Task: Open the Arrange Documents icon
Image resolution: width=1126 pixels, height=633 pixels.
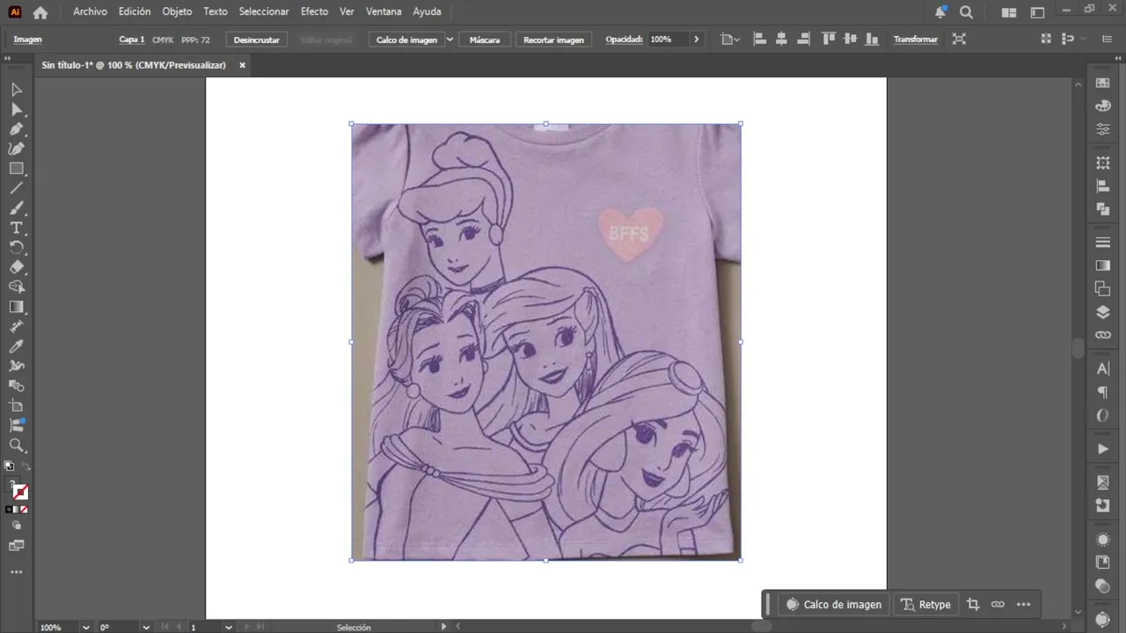Action: pos(1009,12)
